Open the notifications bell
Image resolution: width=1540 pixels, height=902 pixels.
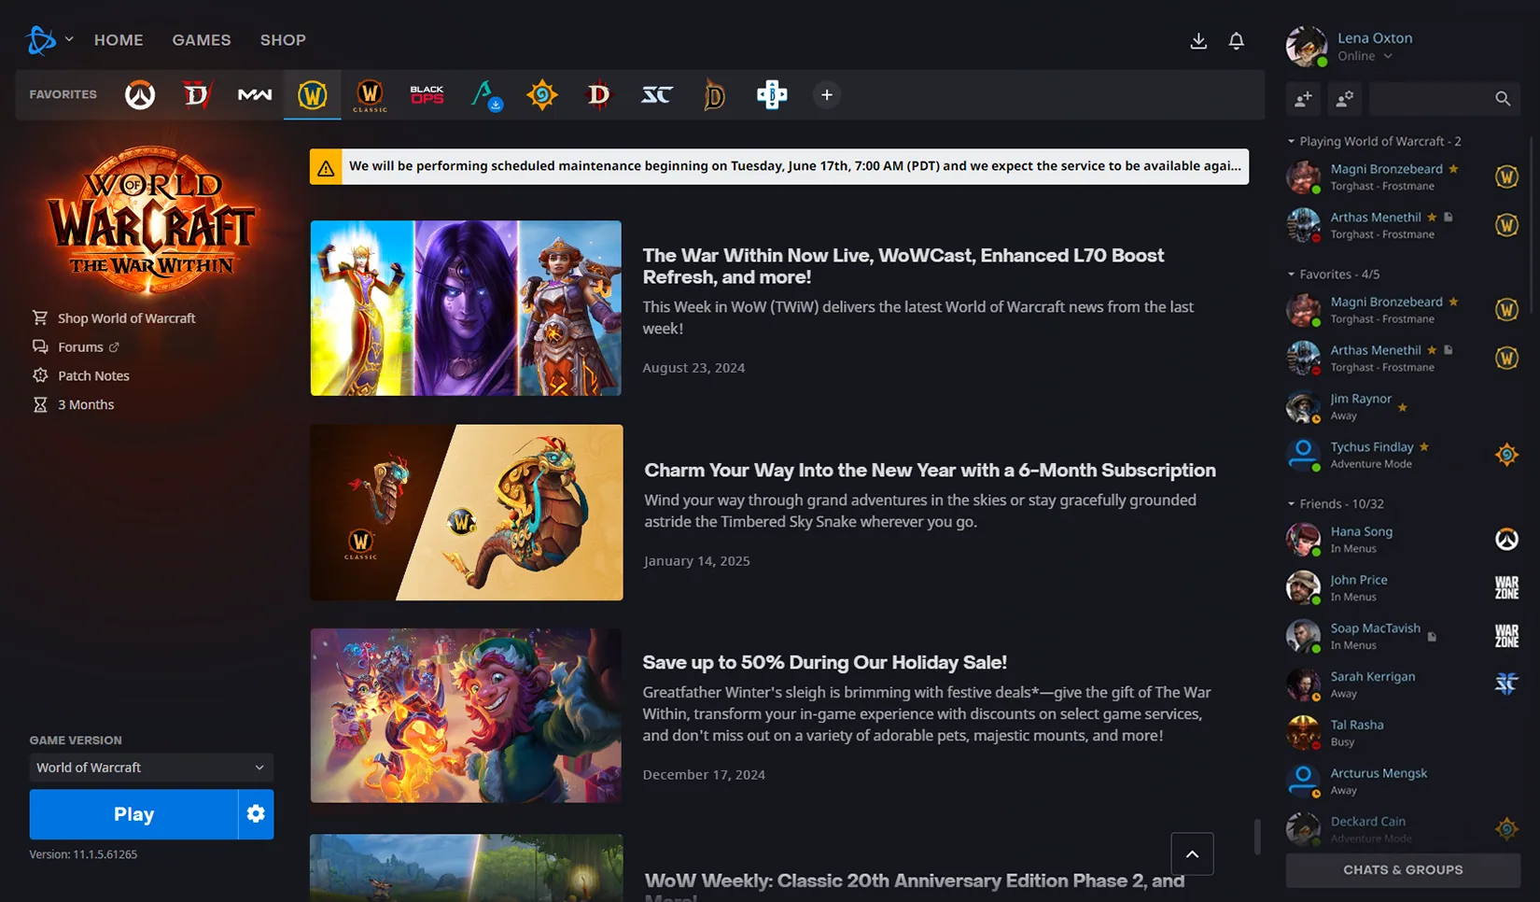click(1237, 41)
